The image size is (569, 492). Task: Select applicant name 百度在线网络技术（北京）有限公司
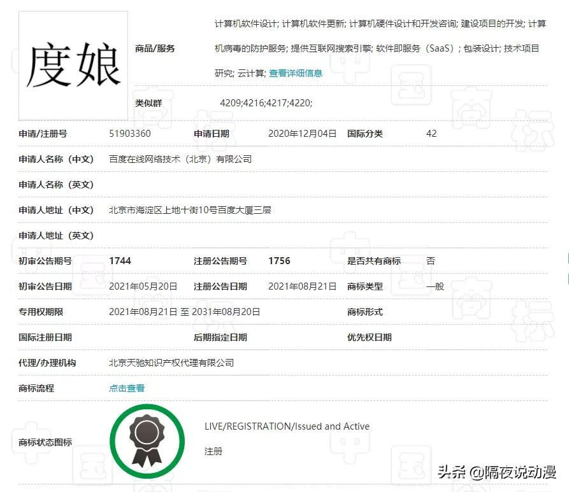pos(180,159)
